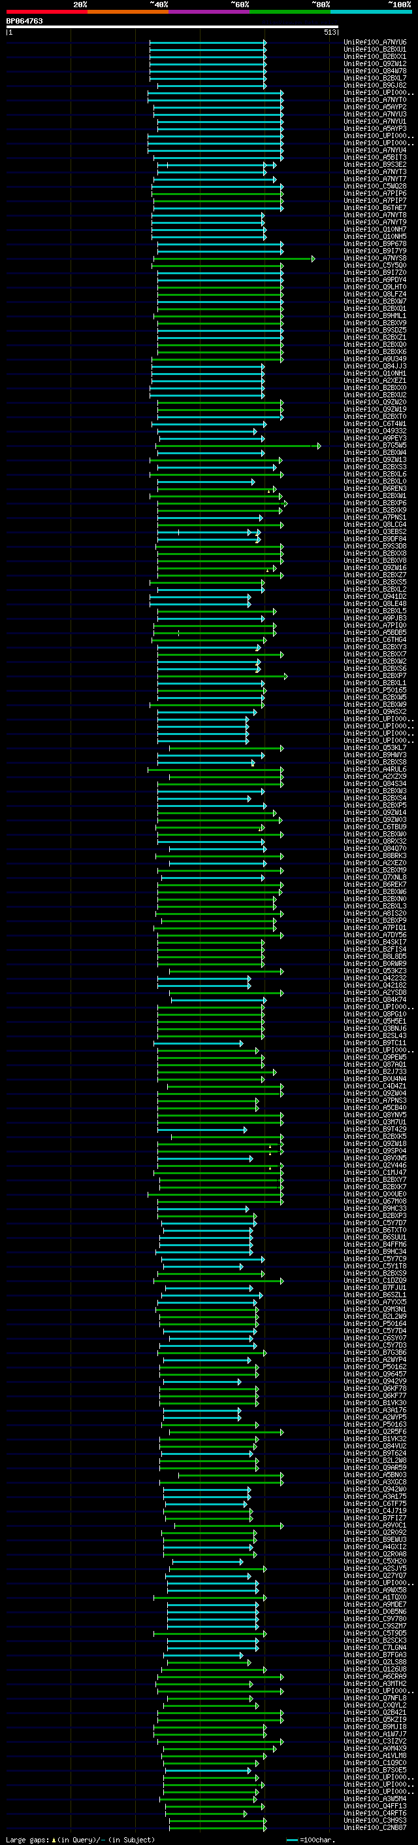Select hit label UniRef100_C2NB87
This screenshot has height=1845, width=418.
375,1828
